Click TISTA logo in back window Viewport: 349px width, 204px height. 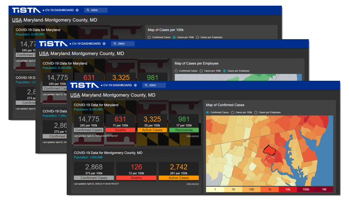click(x=26, y=10)
